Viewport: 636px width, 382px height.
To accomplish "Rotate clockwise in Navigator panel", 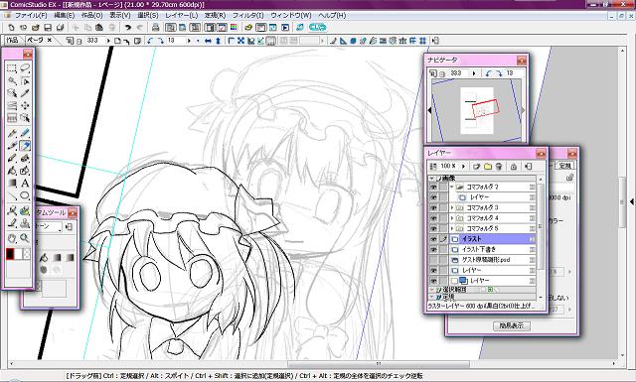I will tap(499, 73).
